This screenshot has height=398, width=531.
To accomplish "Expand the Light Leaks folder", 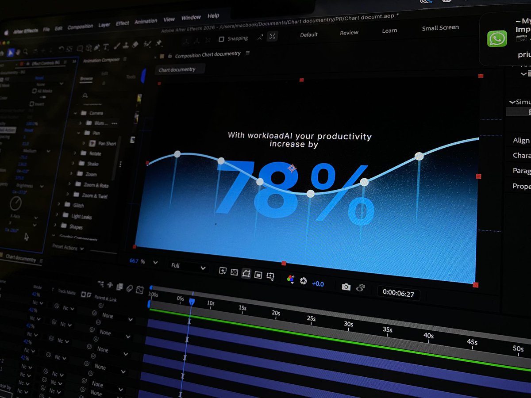I will tap(57, 214).
